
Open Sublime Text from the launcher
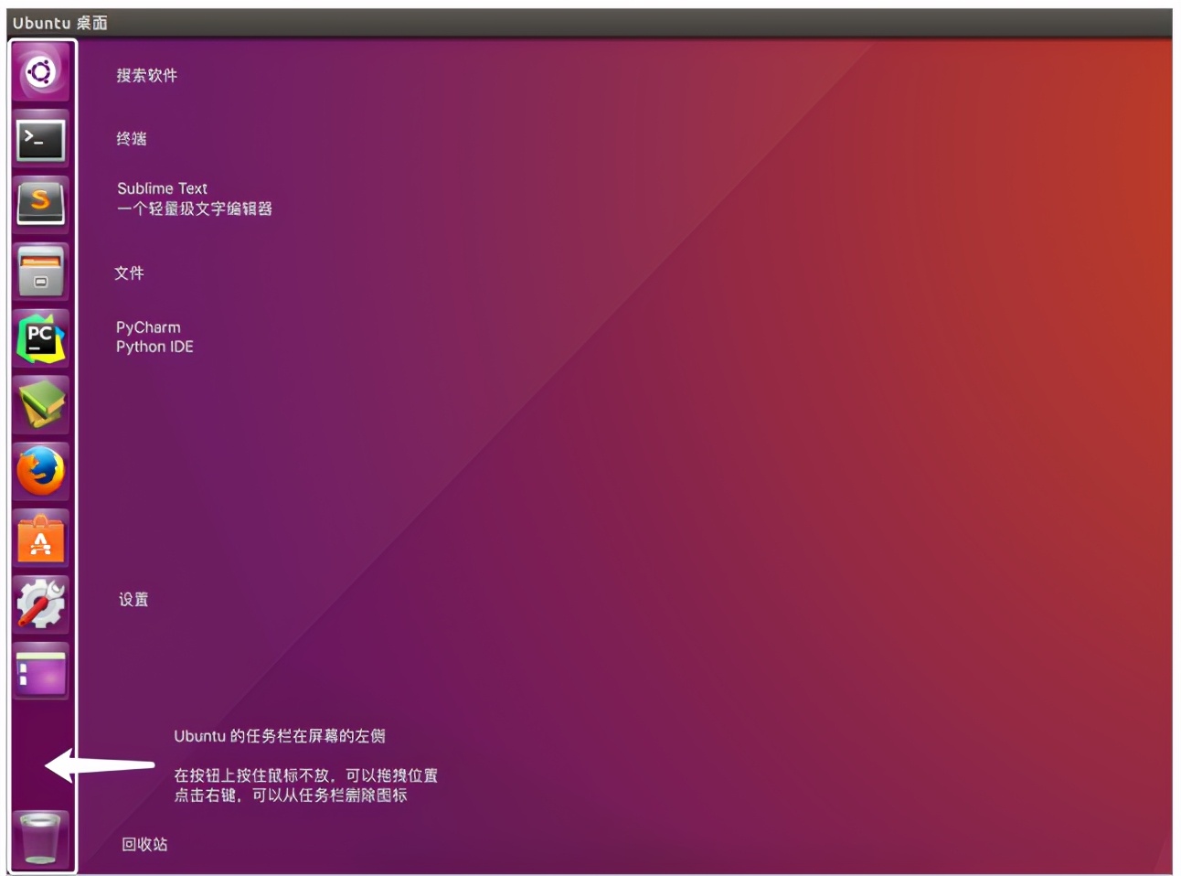coord(41,205)
